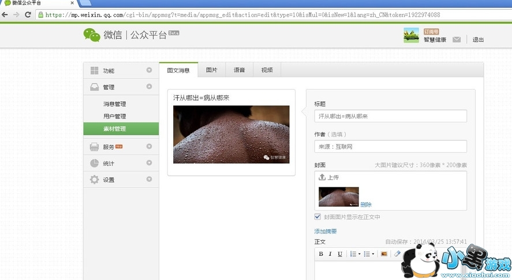512x280 pixels.
Task: Open the message envelope icon in header
Action: 457,39
